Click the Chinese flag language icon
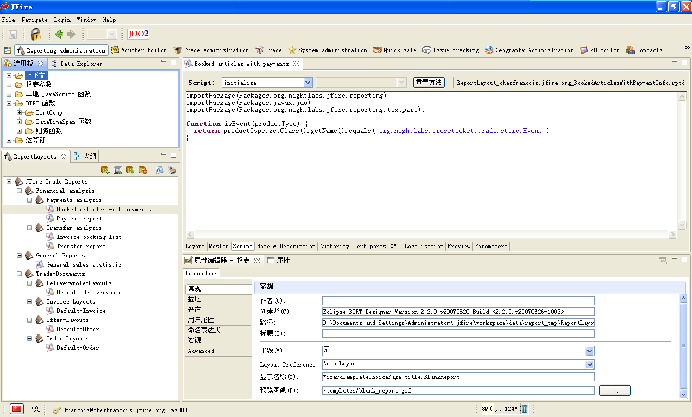Screen dimensions: 692x417 [x=17, y=409]
